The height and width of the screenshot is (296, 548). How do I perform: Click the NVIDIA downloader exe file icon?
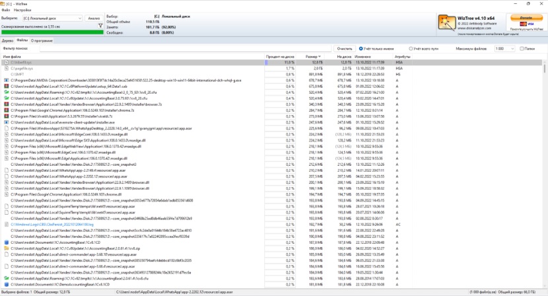tap(6, 80)
